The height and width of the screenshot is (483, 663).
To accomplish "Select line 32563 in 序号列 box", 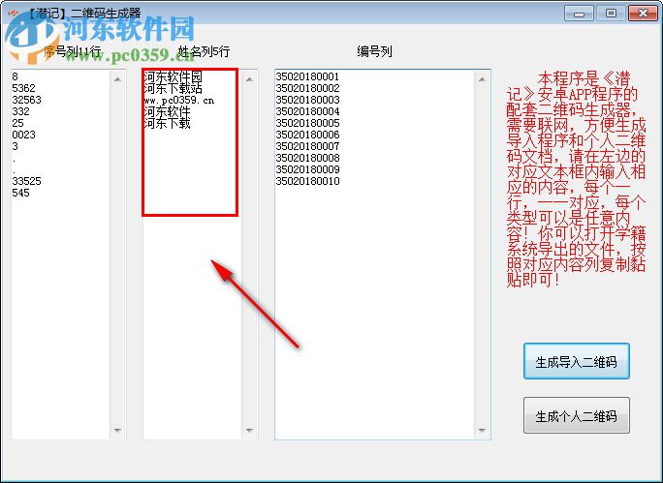I will pyautogui.click(x=26, y=100).
